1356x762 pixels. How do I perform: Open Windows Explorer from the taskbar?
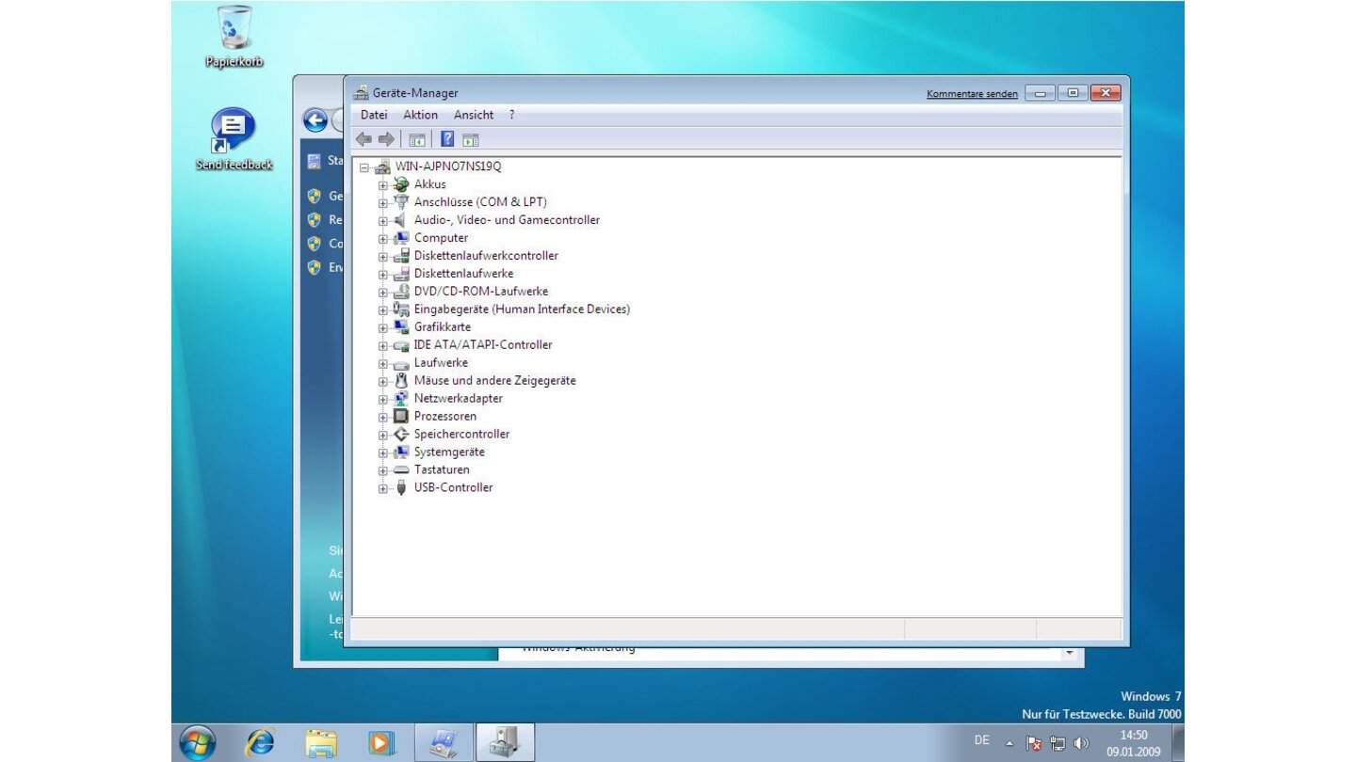click(x=321, y=743)
